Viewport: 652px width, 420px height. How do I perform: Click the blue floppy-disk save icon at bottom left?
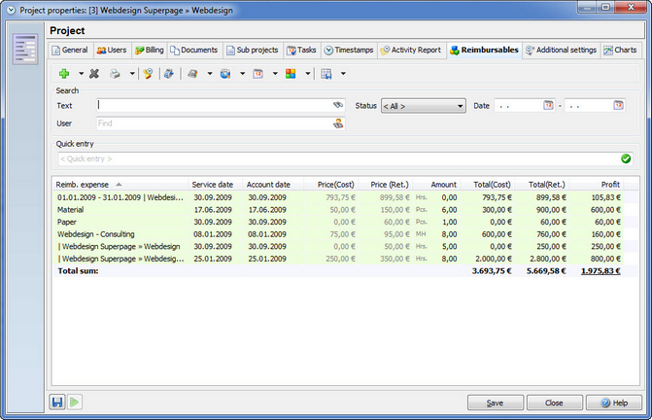coord(57,402)
